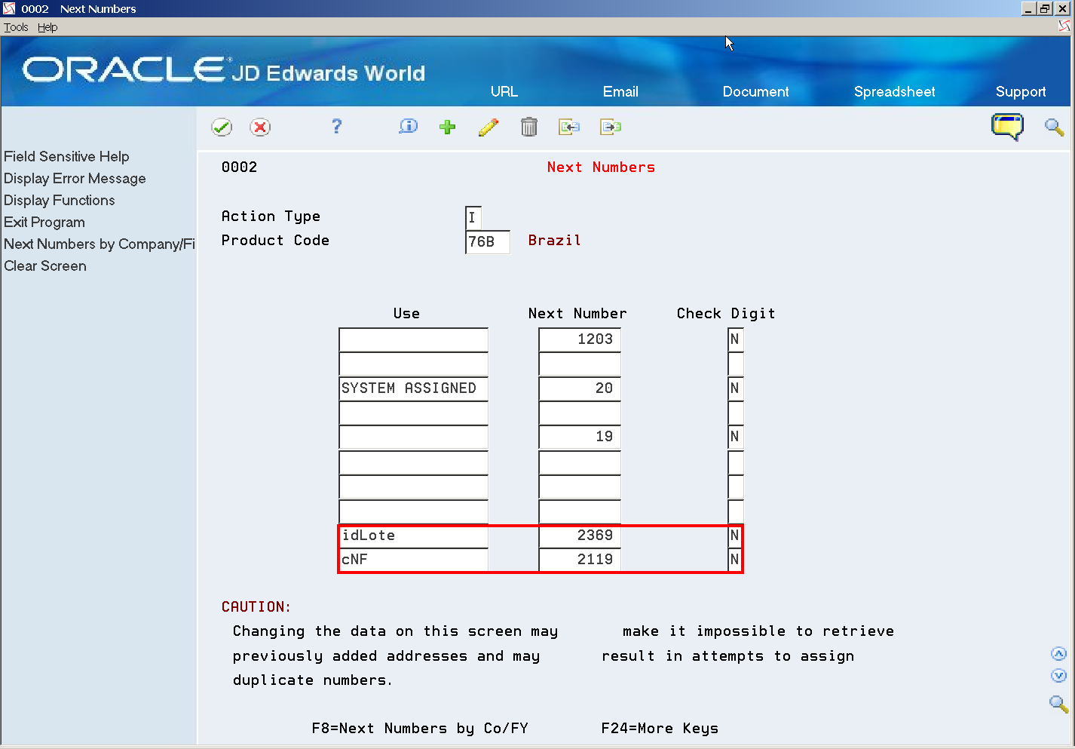Click Check Digit field beside 1203
Image resolution: width=1075 pixels, height=749 pixels.
736,339
